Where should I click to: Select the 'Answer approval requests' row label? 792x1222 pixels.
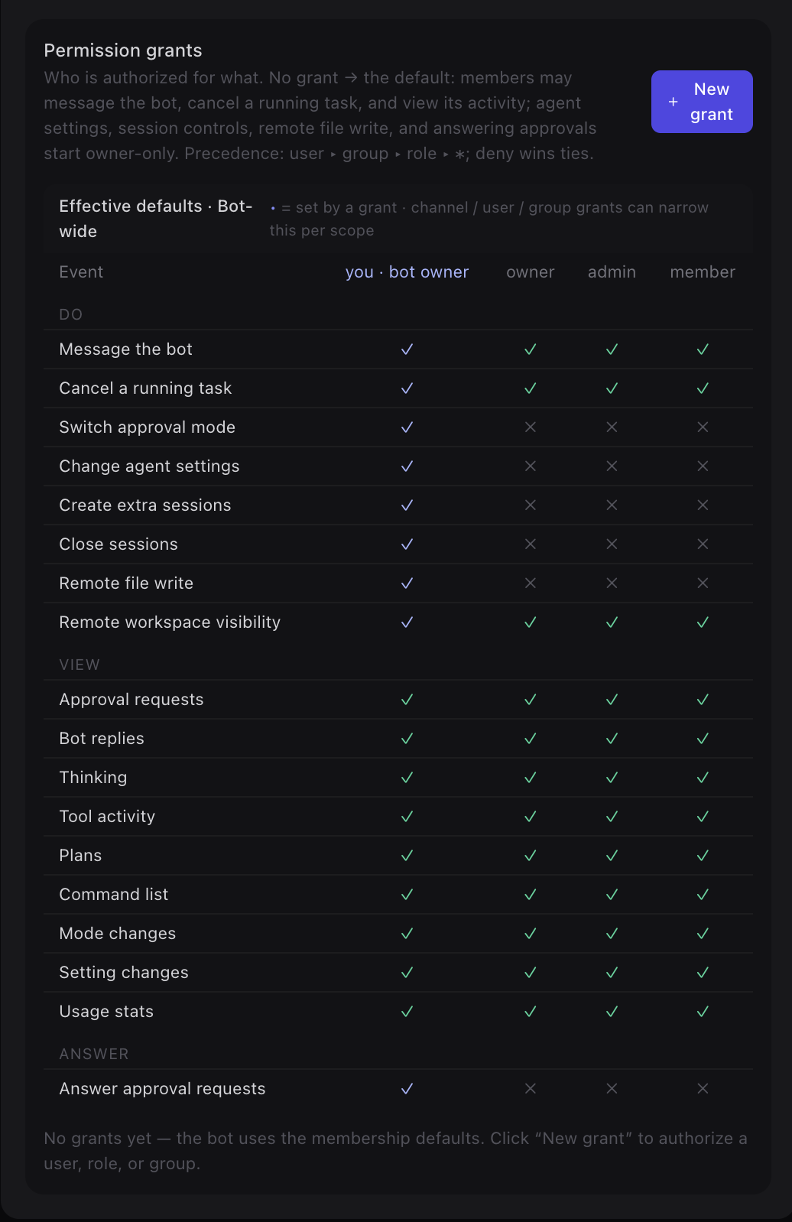coord(162,1089)
